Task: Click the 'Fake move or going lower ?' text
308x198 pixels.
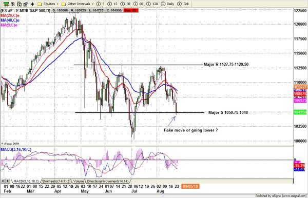Action: (x=191, y=130)
